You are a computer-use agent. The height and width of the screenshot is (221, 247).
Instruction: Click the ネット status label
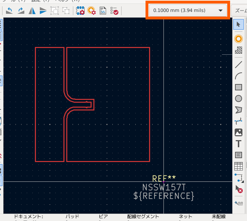[185, 216]
